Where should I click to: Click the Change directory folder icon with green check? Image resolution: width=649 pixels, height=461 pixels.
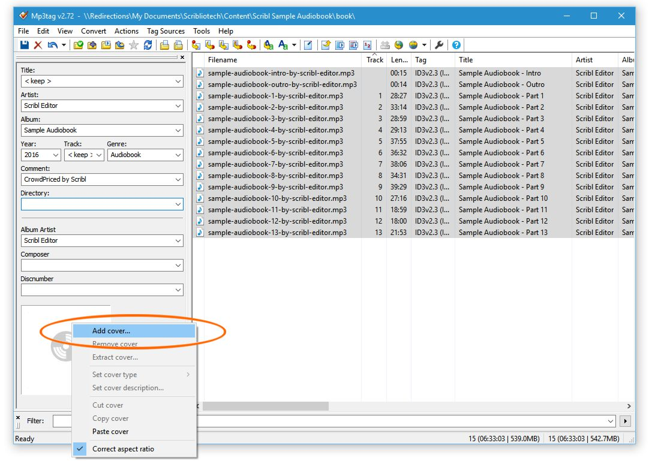[x=78, y=45]
